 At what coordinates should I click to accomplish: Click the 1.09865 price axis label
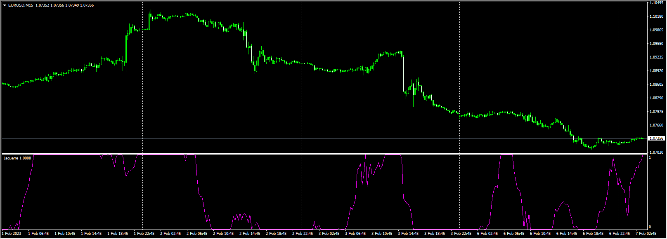tap(656, 30)
